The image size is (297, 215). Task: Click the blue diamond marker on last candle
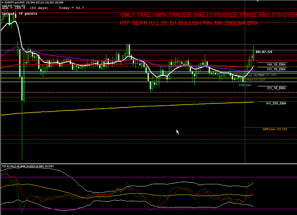click(253, 56)
